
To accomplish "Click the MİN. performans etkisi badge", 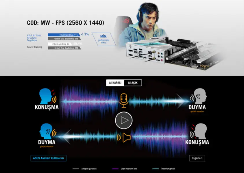I will (x=104, y=39).
